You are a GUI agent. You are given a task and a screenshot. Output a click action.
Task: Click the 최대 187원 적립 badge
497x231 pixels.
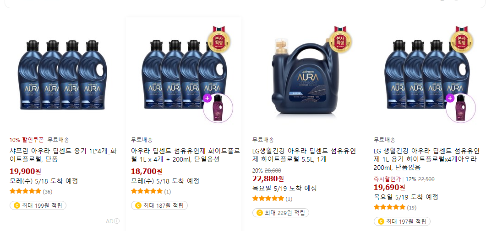pyautogui.click(x=159, y=205)
